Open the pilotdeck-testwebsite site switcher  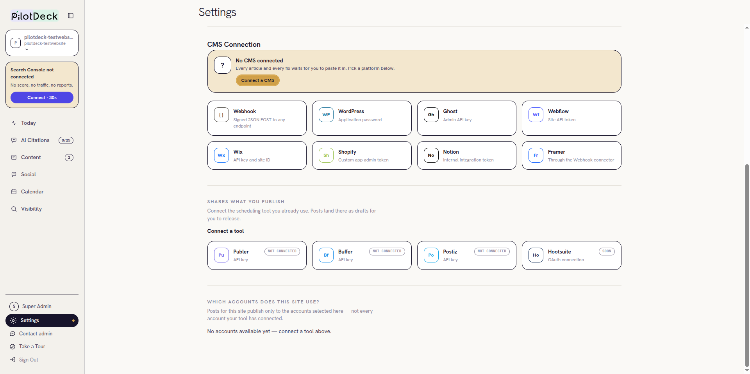click(x=42, y=43)
